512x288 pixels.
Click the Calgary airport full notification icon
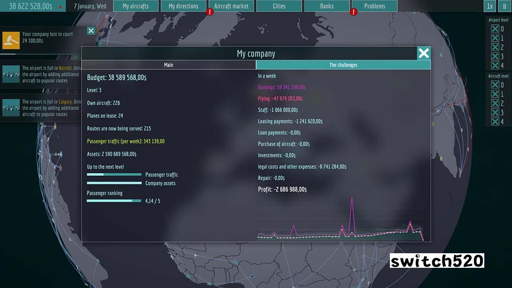(x=11, y=108)
